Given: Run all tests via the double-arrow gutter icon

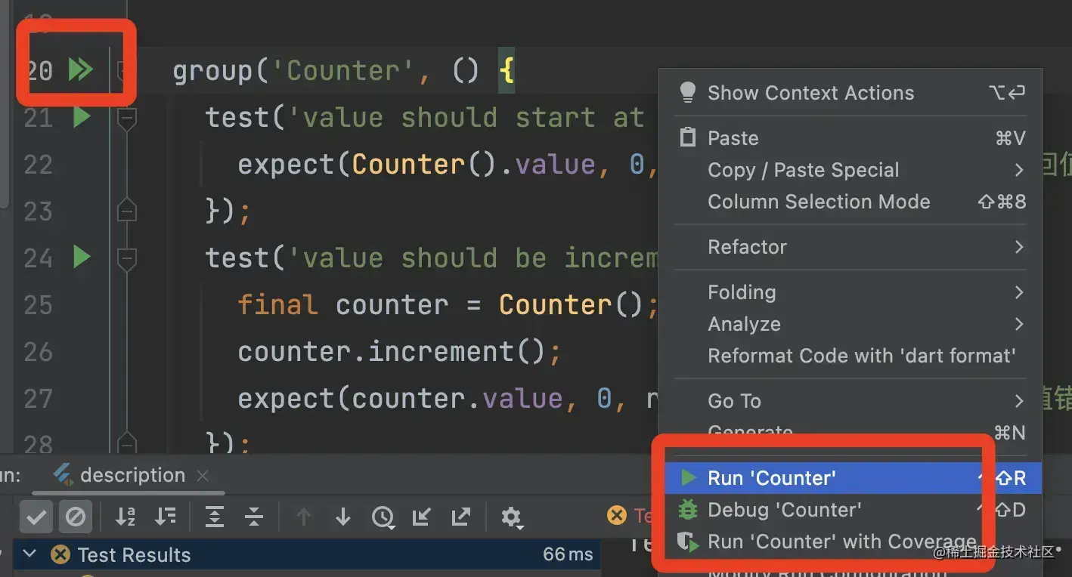Looking at the screenshot, I should [x=80, y=69].
